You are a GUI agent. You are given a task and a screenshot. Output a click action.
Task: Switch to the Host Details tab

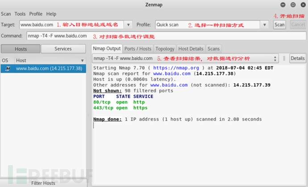click(191, 49)
